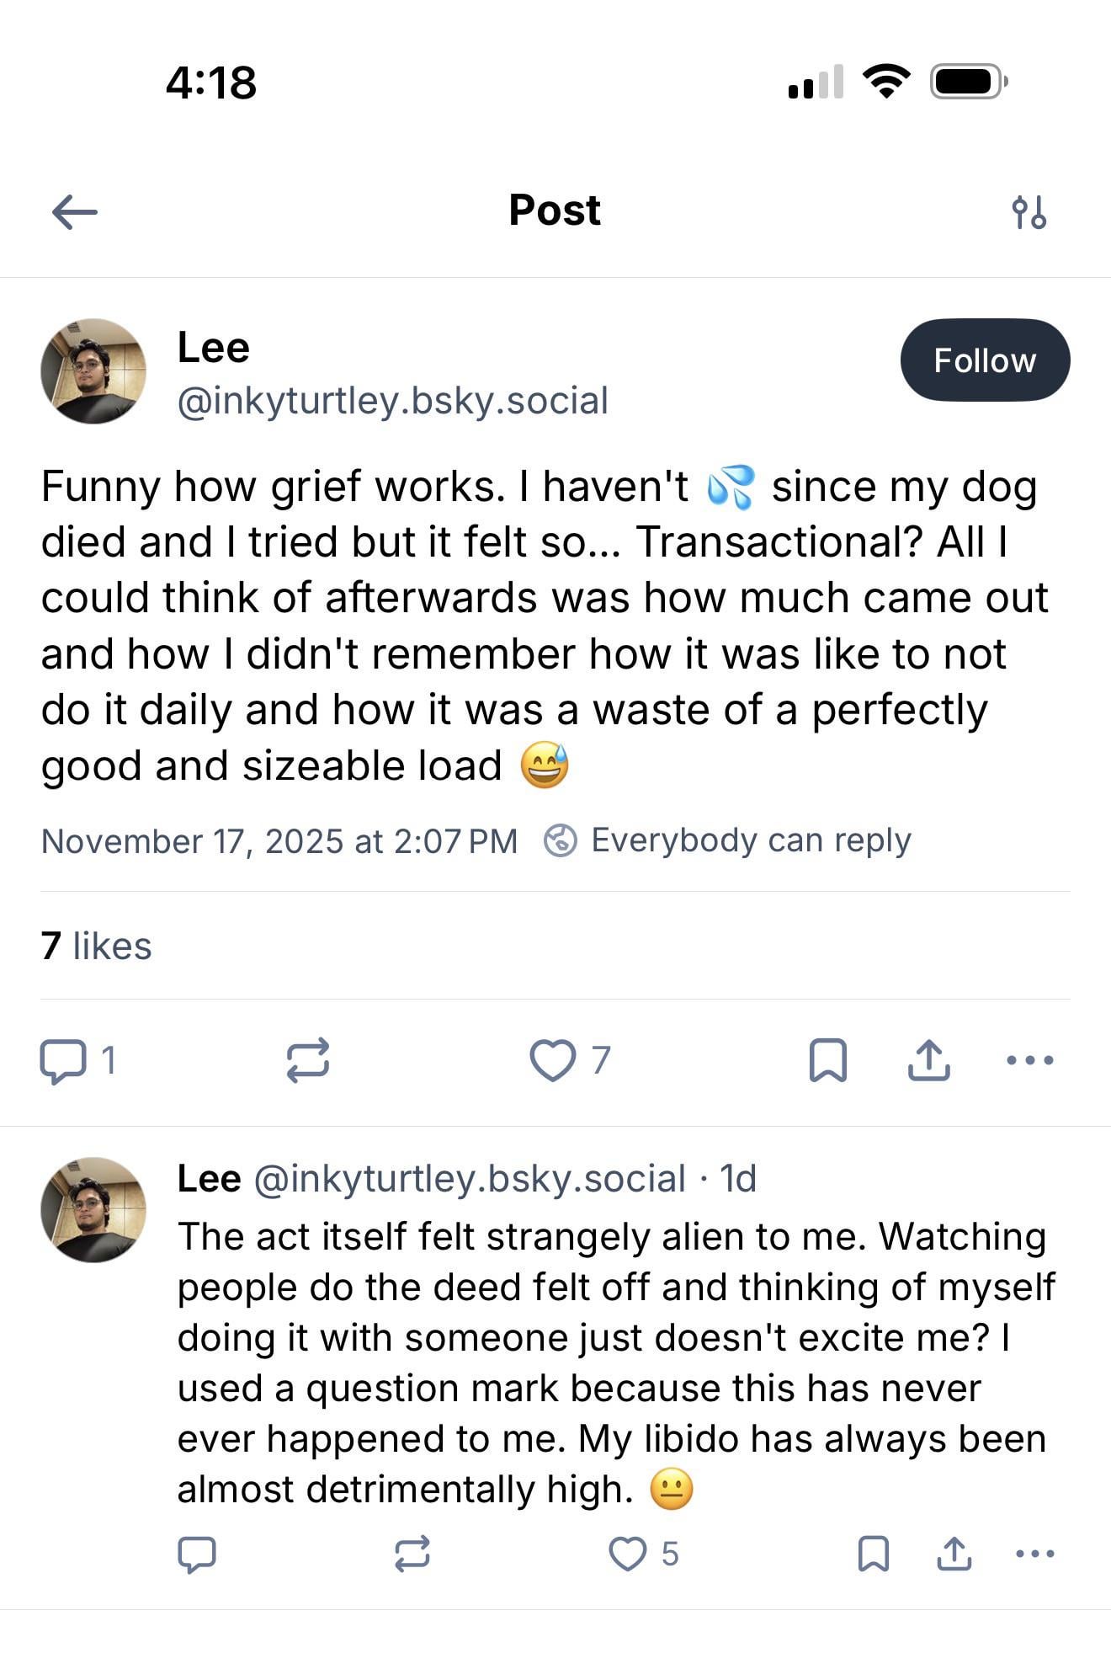Repost Lee's follow-up comment
The height and width of the screenshot is (1653, 1111).
(x=412, y=1554)
